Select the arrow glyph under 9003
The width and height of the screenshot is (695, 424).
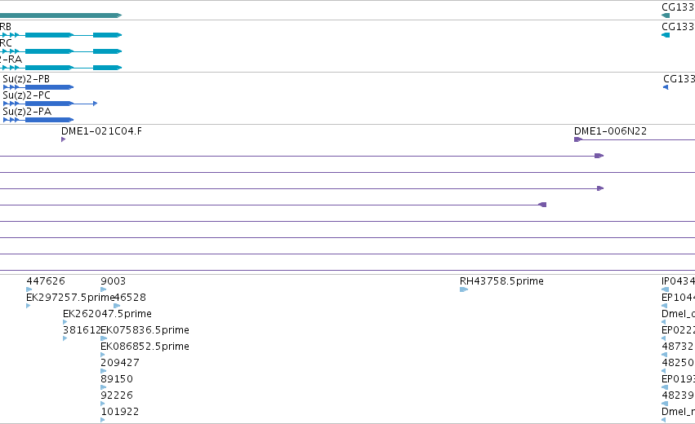click(103, 289)
